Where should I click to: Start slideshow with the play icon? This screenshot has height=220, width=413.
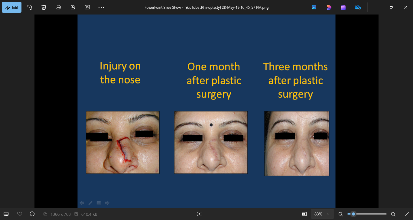pyautogui.click(x=87, y=7)
